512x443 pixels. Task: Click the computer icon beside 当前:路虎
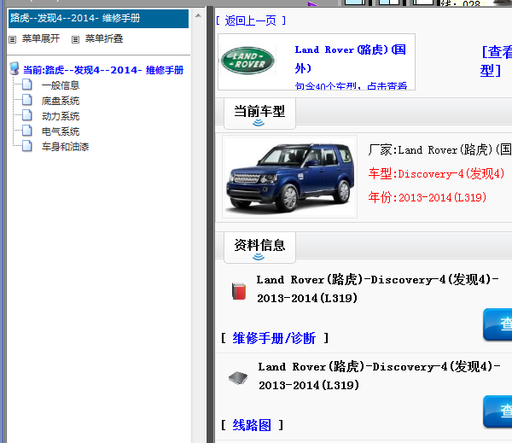15,68
